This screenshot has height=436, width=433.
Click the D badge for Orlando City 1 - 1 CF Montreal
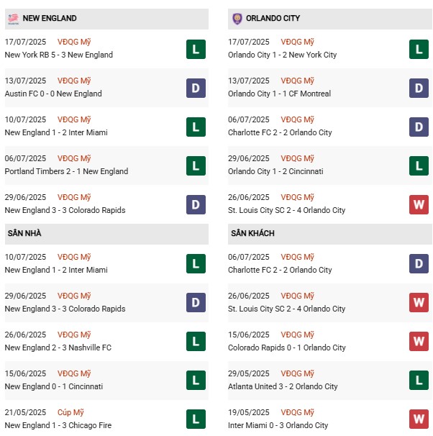[419, 88]
